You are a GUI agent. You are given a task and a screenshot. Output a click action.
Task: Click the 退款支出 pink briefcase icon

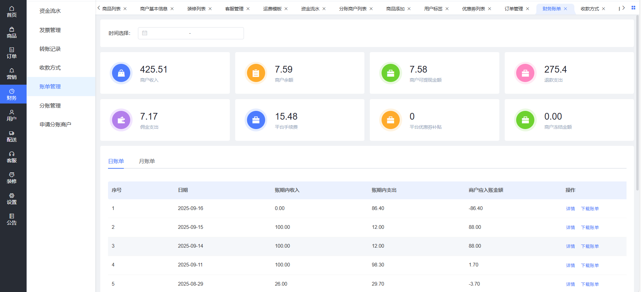tap(525, 73)
